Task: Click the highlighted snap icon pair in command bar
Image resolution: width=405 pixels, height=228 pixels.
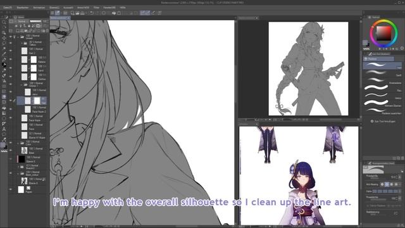Action: pos(145,13)
